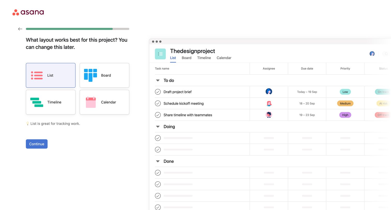The image size is (391, 210).
Task: Select the Calendar layout card label
Action: pyautogui.click(x=109, y=102)
